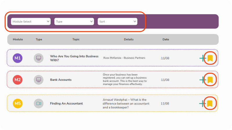Click the video camera type icon in M5 row
Image resolution: width=232 pixels, height=130 pixels.
point(39,103)
